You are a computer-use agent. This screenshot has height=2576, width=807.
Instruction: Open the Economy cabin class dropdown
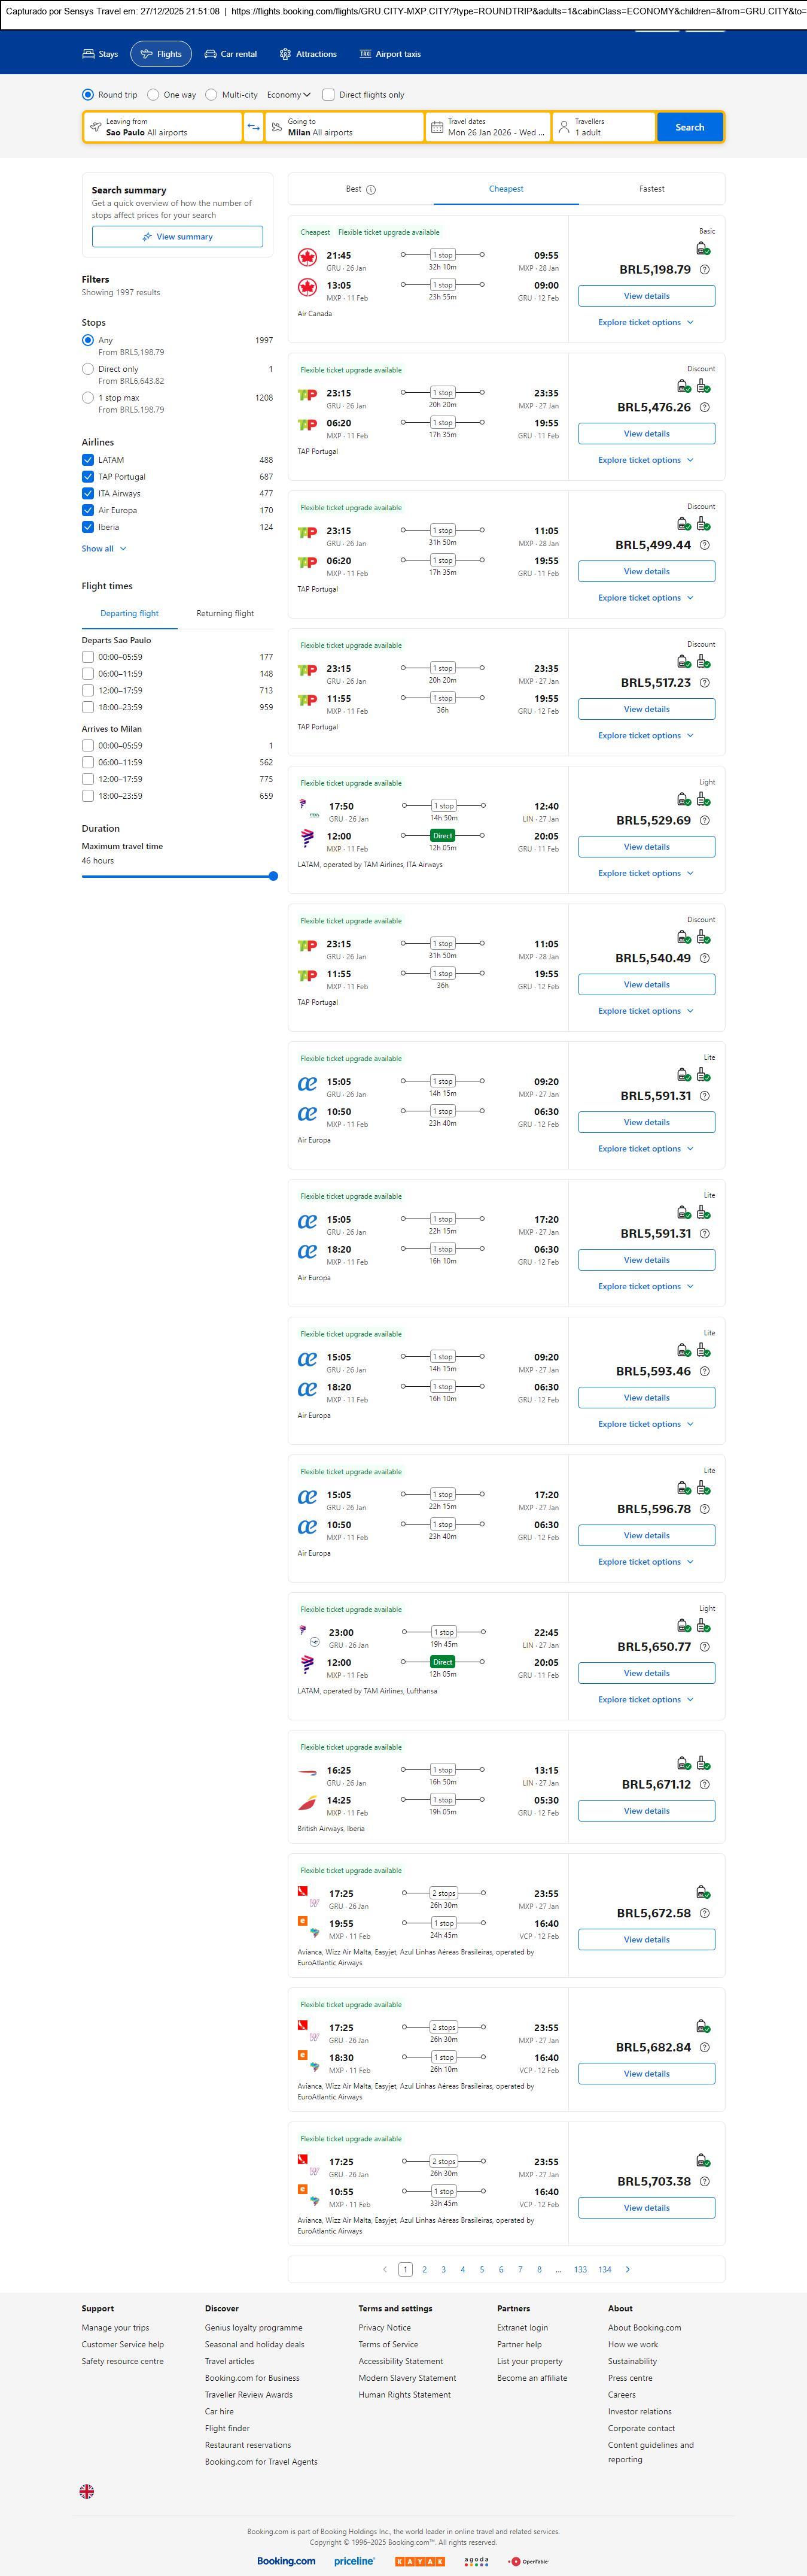[289, 95]
